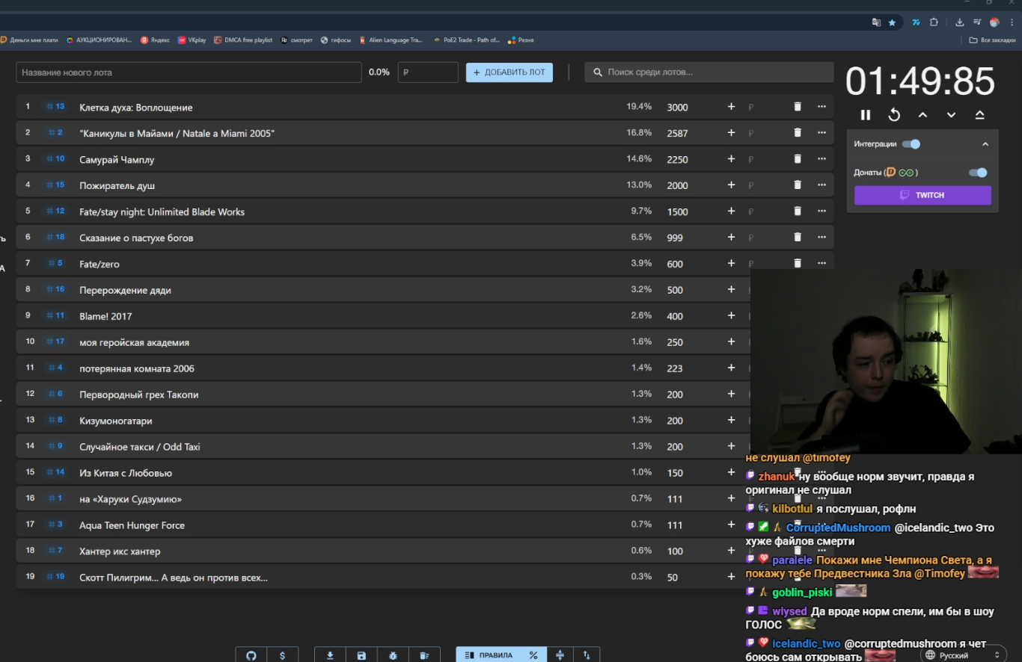This screenshot has height=662, width=1022.
Task: Reset the auction timer
Action: click(894, 115)
